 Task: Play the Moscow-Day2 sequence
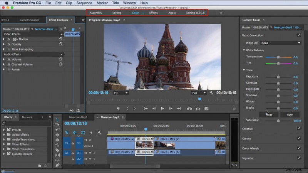pyautogui.click(x=162, y=109)
